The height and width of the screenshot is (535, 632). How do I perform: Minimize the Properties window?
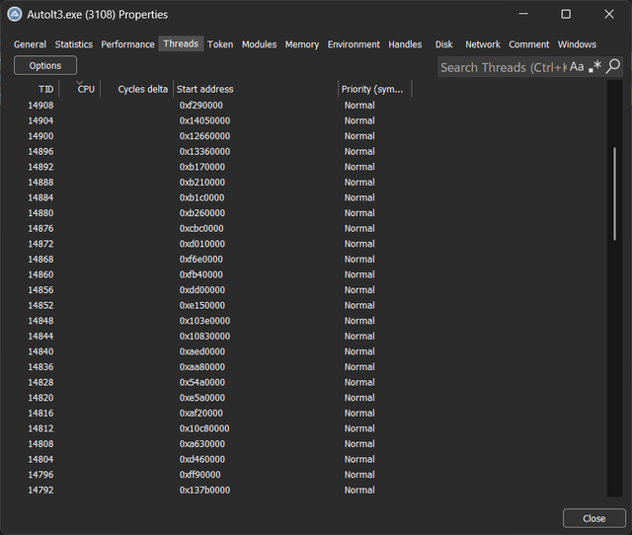click(523, 14)
